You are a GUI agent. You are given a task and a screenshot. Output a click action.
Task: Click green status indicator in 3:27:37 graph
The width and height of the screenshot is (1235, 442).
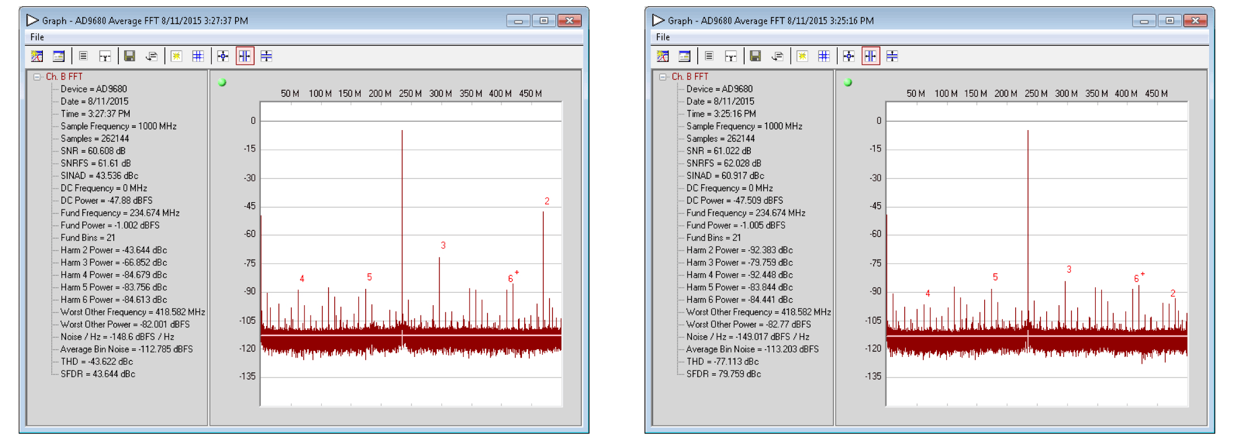[222, 83]
